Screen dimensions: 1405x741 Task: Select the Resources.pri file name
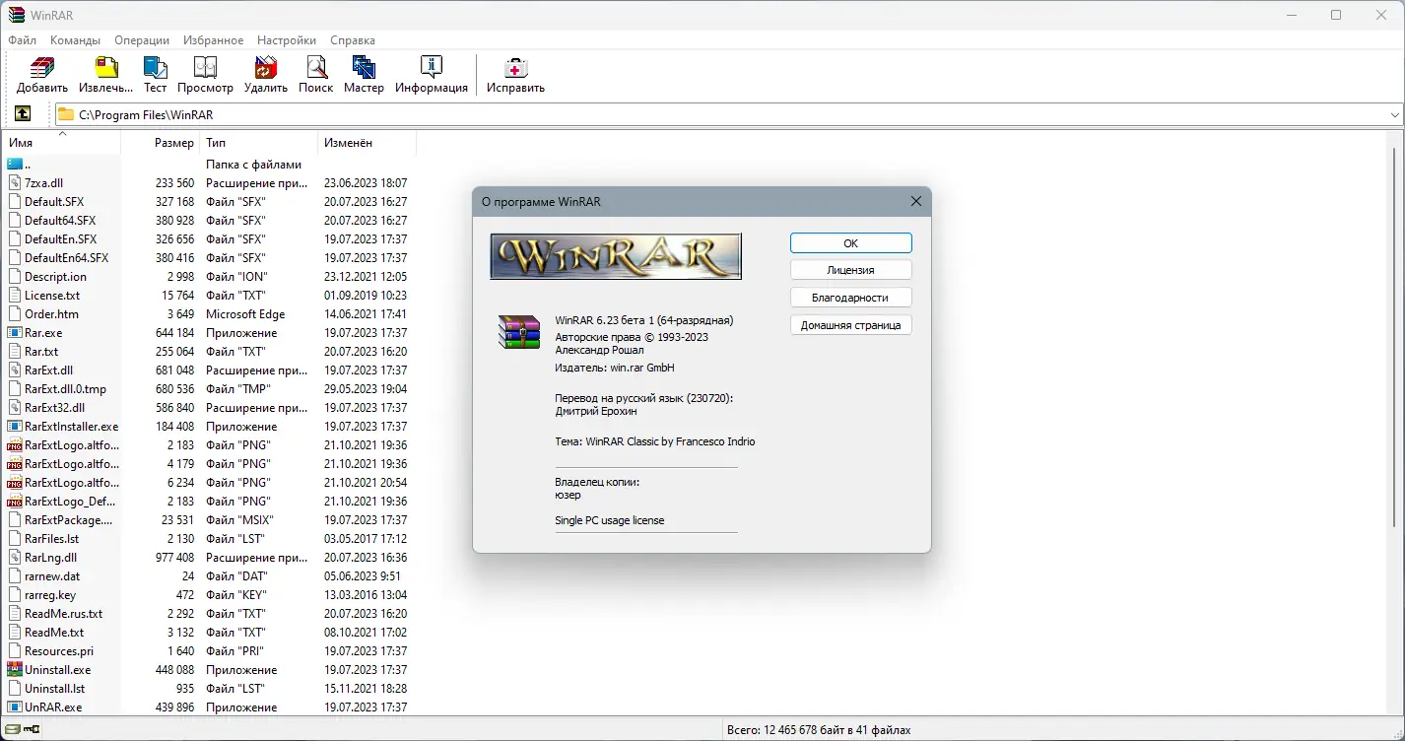point(59,651)
